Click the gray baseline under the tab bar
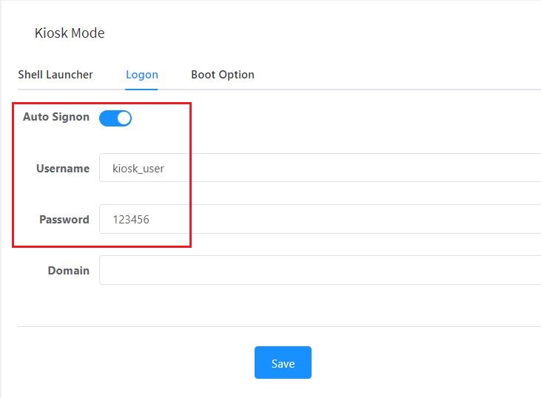 pos(370,90)
